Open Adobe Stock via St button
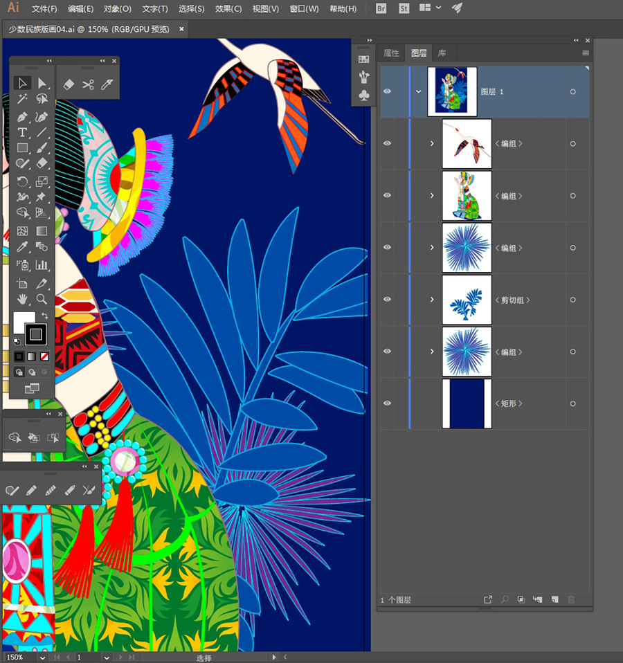623x663 pixels. pyautogui.click(x=404, y=8)
